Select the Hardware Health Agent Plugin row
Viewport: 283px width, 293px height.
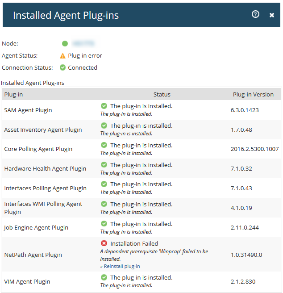point(45,169)
